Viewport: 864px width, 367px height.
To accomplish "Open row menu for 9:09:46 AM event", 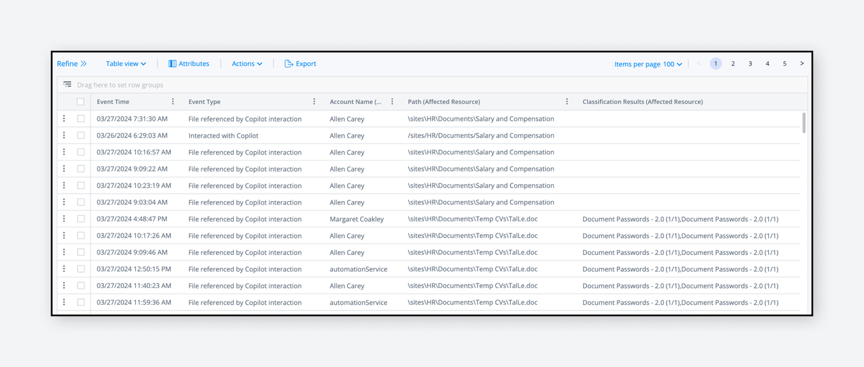I will pos(64,252).
